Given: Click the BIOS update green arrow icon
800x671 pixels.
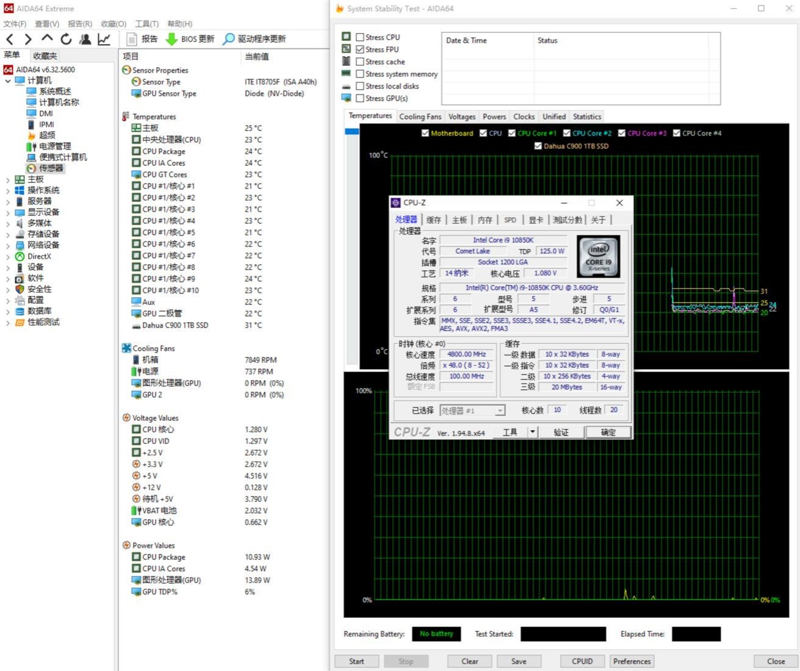Looking at the screenshot, I should [171, 39].
